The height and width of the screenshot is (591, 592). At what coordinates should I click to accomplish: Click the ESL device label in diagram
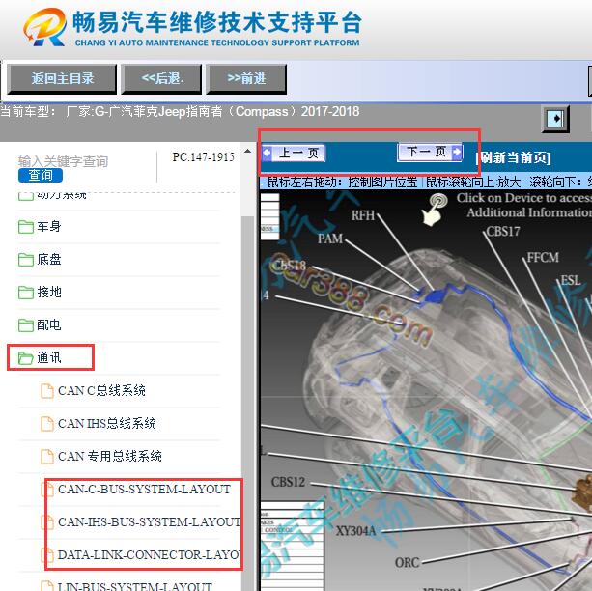(x=570, y=281)
